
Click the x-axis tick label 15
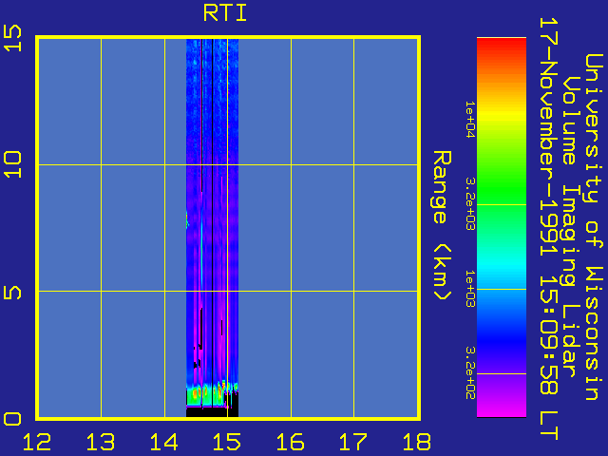(227, 443)
